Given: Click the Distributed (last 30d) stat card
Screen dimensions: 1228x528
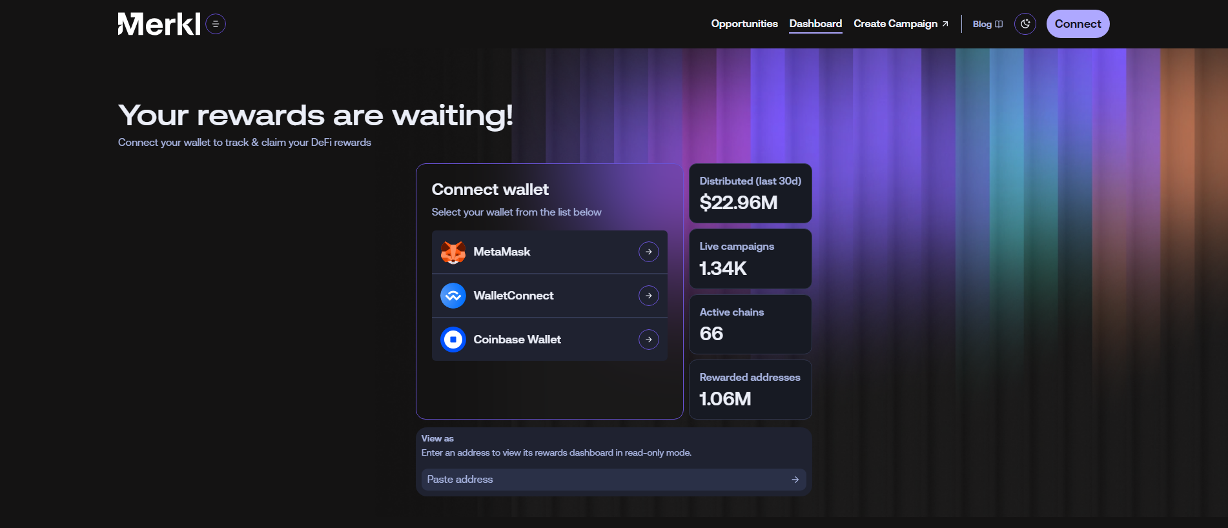Looking at the screenshot, I should point(750,193).
